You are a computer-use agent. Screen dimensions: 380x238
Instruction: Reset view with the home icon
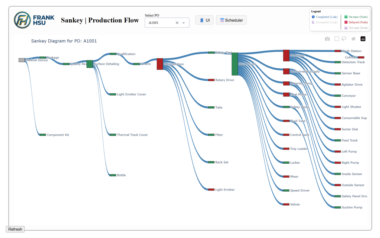[353, 39]
